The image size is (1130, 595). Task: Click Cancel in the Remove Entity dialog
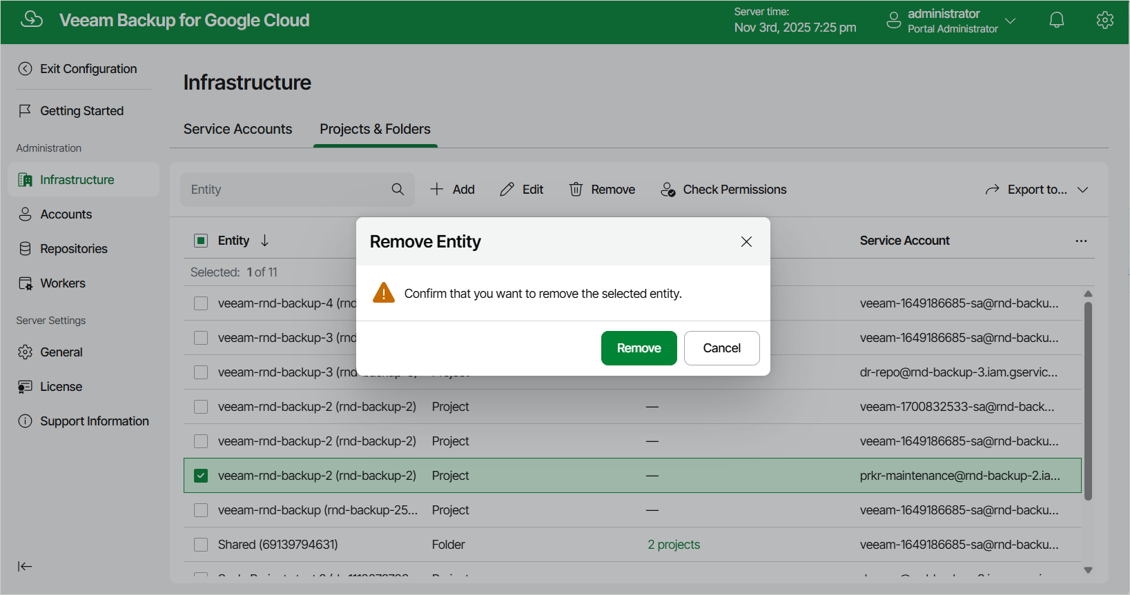[721, 348]
